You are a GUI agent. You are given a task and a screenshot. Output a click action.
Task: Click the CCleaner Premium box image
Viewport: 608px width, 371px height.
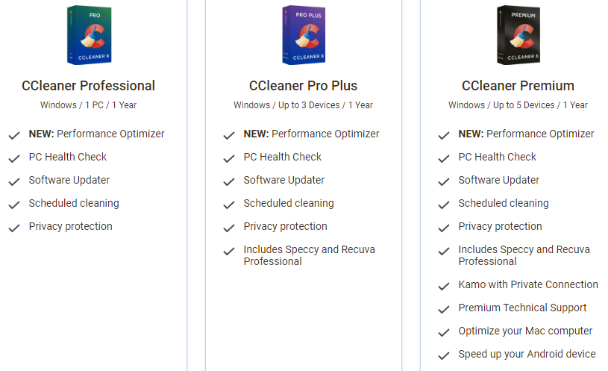pos(518,35)
